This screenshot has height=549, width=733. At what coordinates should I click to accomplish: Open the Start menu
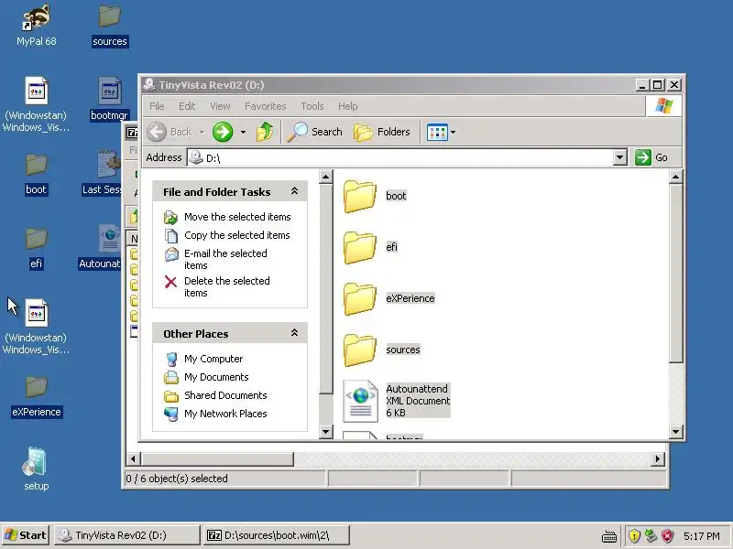pyautogui.click(x=26, y=535)
